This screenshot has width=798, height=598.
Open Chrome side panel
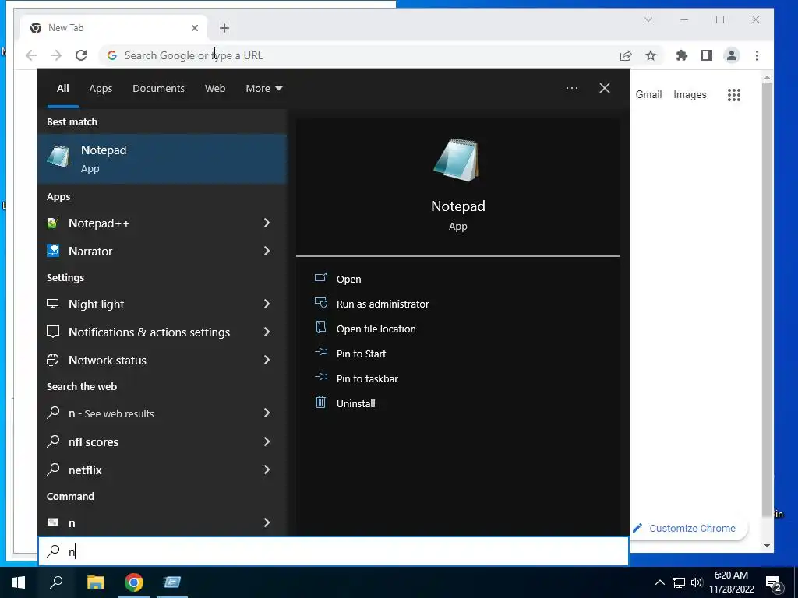pyautogui.click(x=706, y=55)
